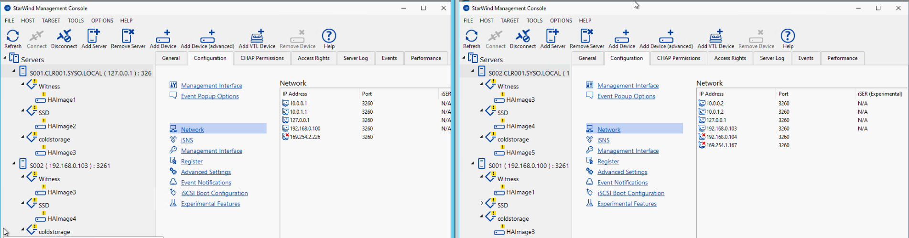The height and width of the screenshot is (238, 909).
Task: Click Add Device (advanced) in left window
Action: coord(207,39)
